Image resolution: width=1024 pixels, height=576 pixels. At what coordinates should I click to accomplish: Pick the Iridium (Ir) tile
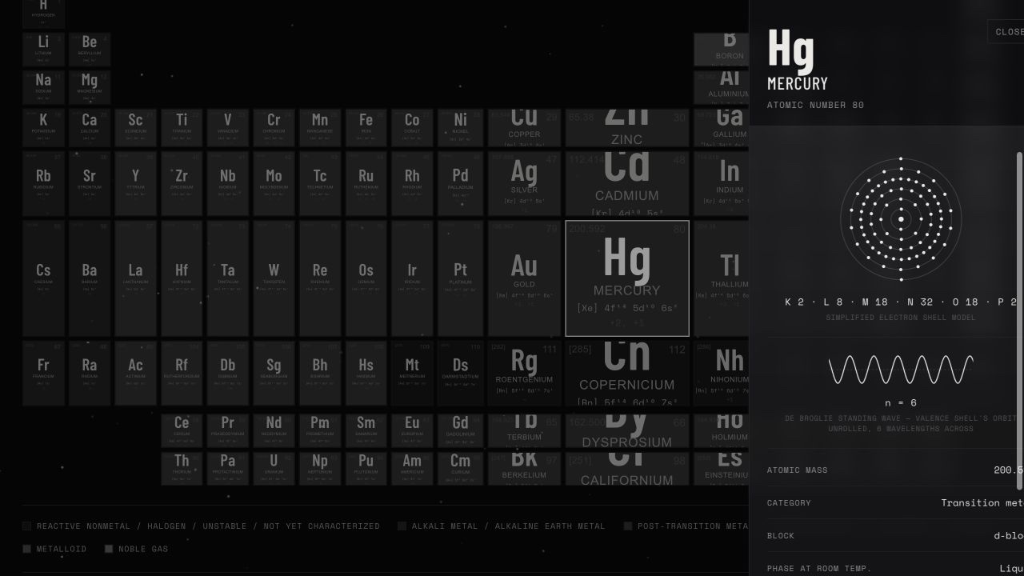pos(412,278)
